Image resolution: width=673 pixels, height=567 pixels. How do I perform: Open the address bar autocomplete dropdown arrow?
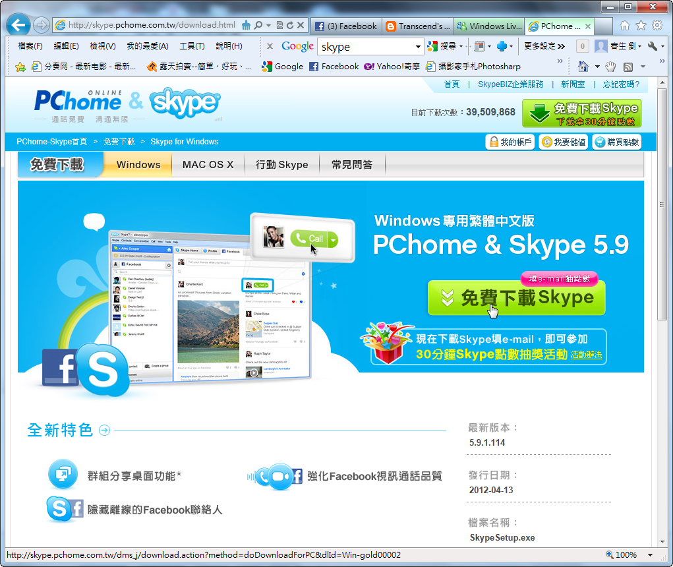click(x=269, y=25)
